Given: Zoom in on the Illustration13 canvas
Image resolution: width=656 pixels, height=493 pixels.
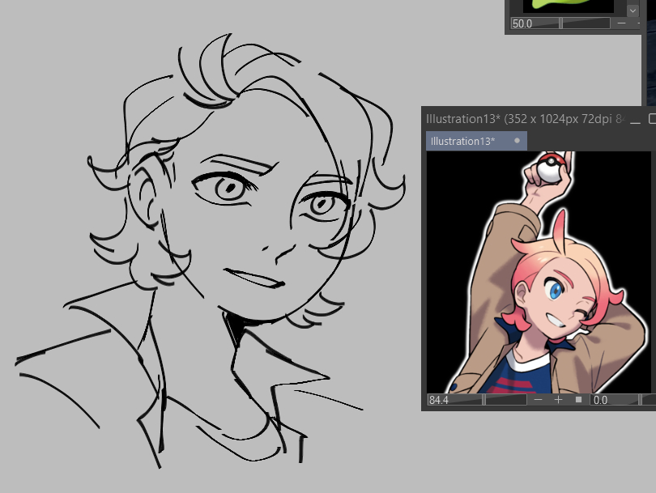Looking at the screenshot, I should coord(558,400).
